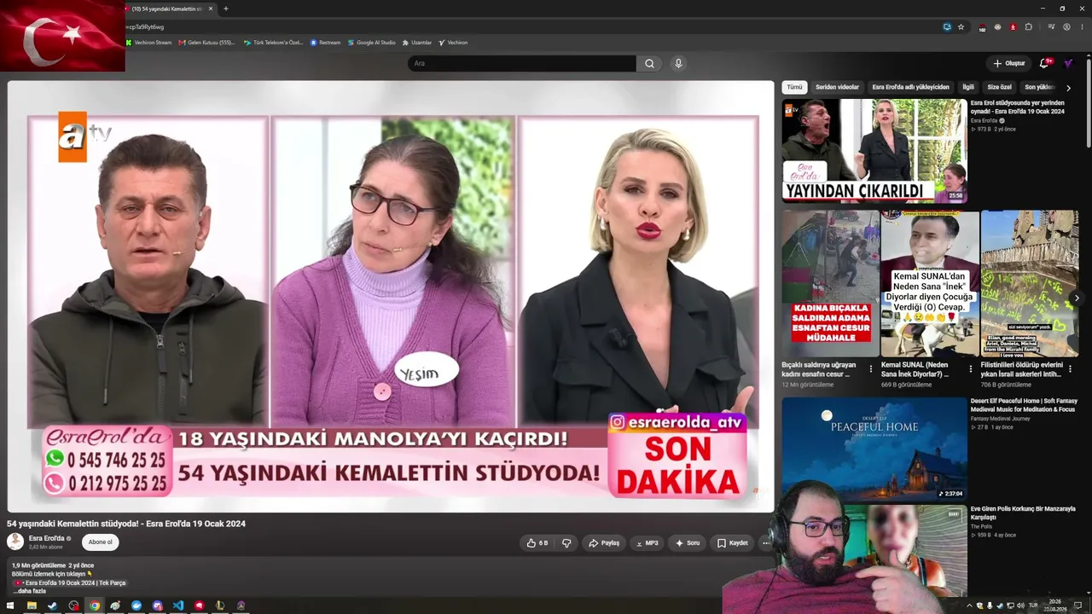The image size is (1092, 614).
Task: Click the install app icon in address bar
Action: [947, 26]
